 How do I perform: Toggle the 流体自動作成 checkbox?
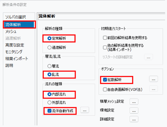49,110
